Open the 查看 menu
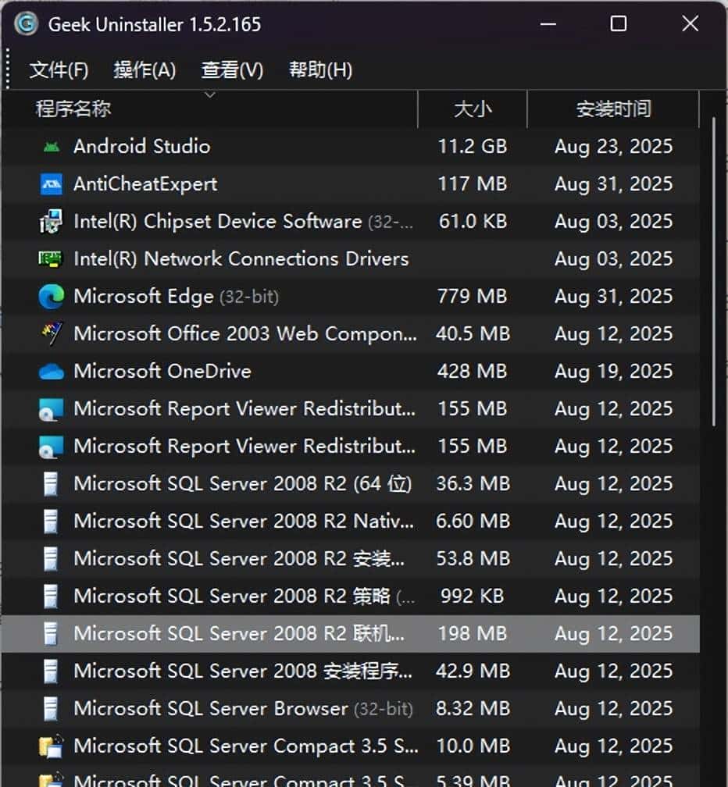This screenshot has width=728, height=787. (x=231, y=69)
